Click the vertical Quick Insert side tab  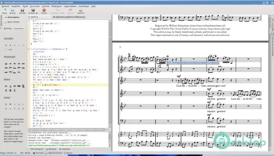pos(1,21)
